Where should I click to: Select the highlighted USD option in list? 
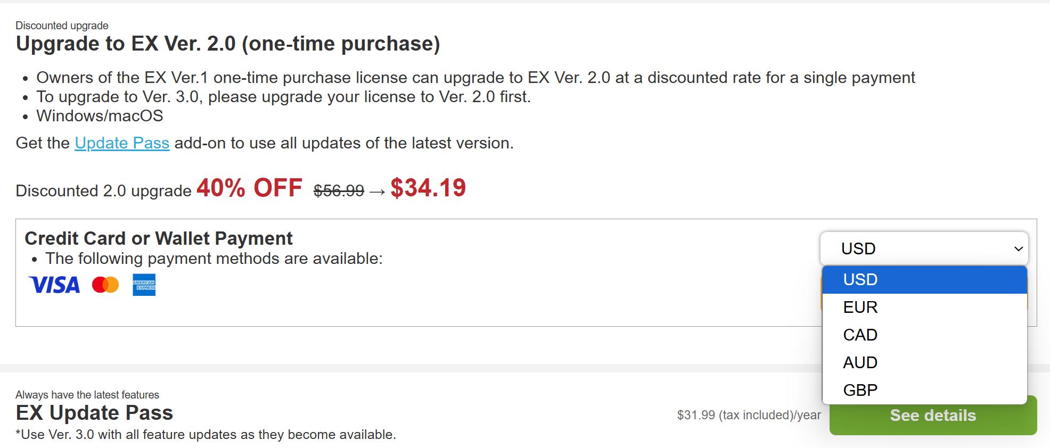pos(924,279)
